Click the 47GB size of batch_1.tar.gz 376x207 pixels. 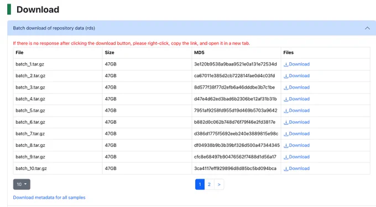111,64
